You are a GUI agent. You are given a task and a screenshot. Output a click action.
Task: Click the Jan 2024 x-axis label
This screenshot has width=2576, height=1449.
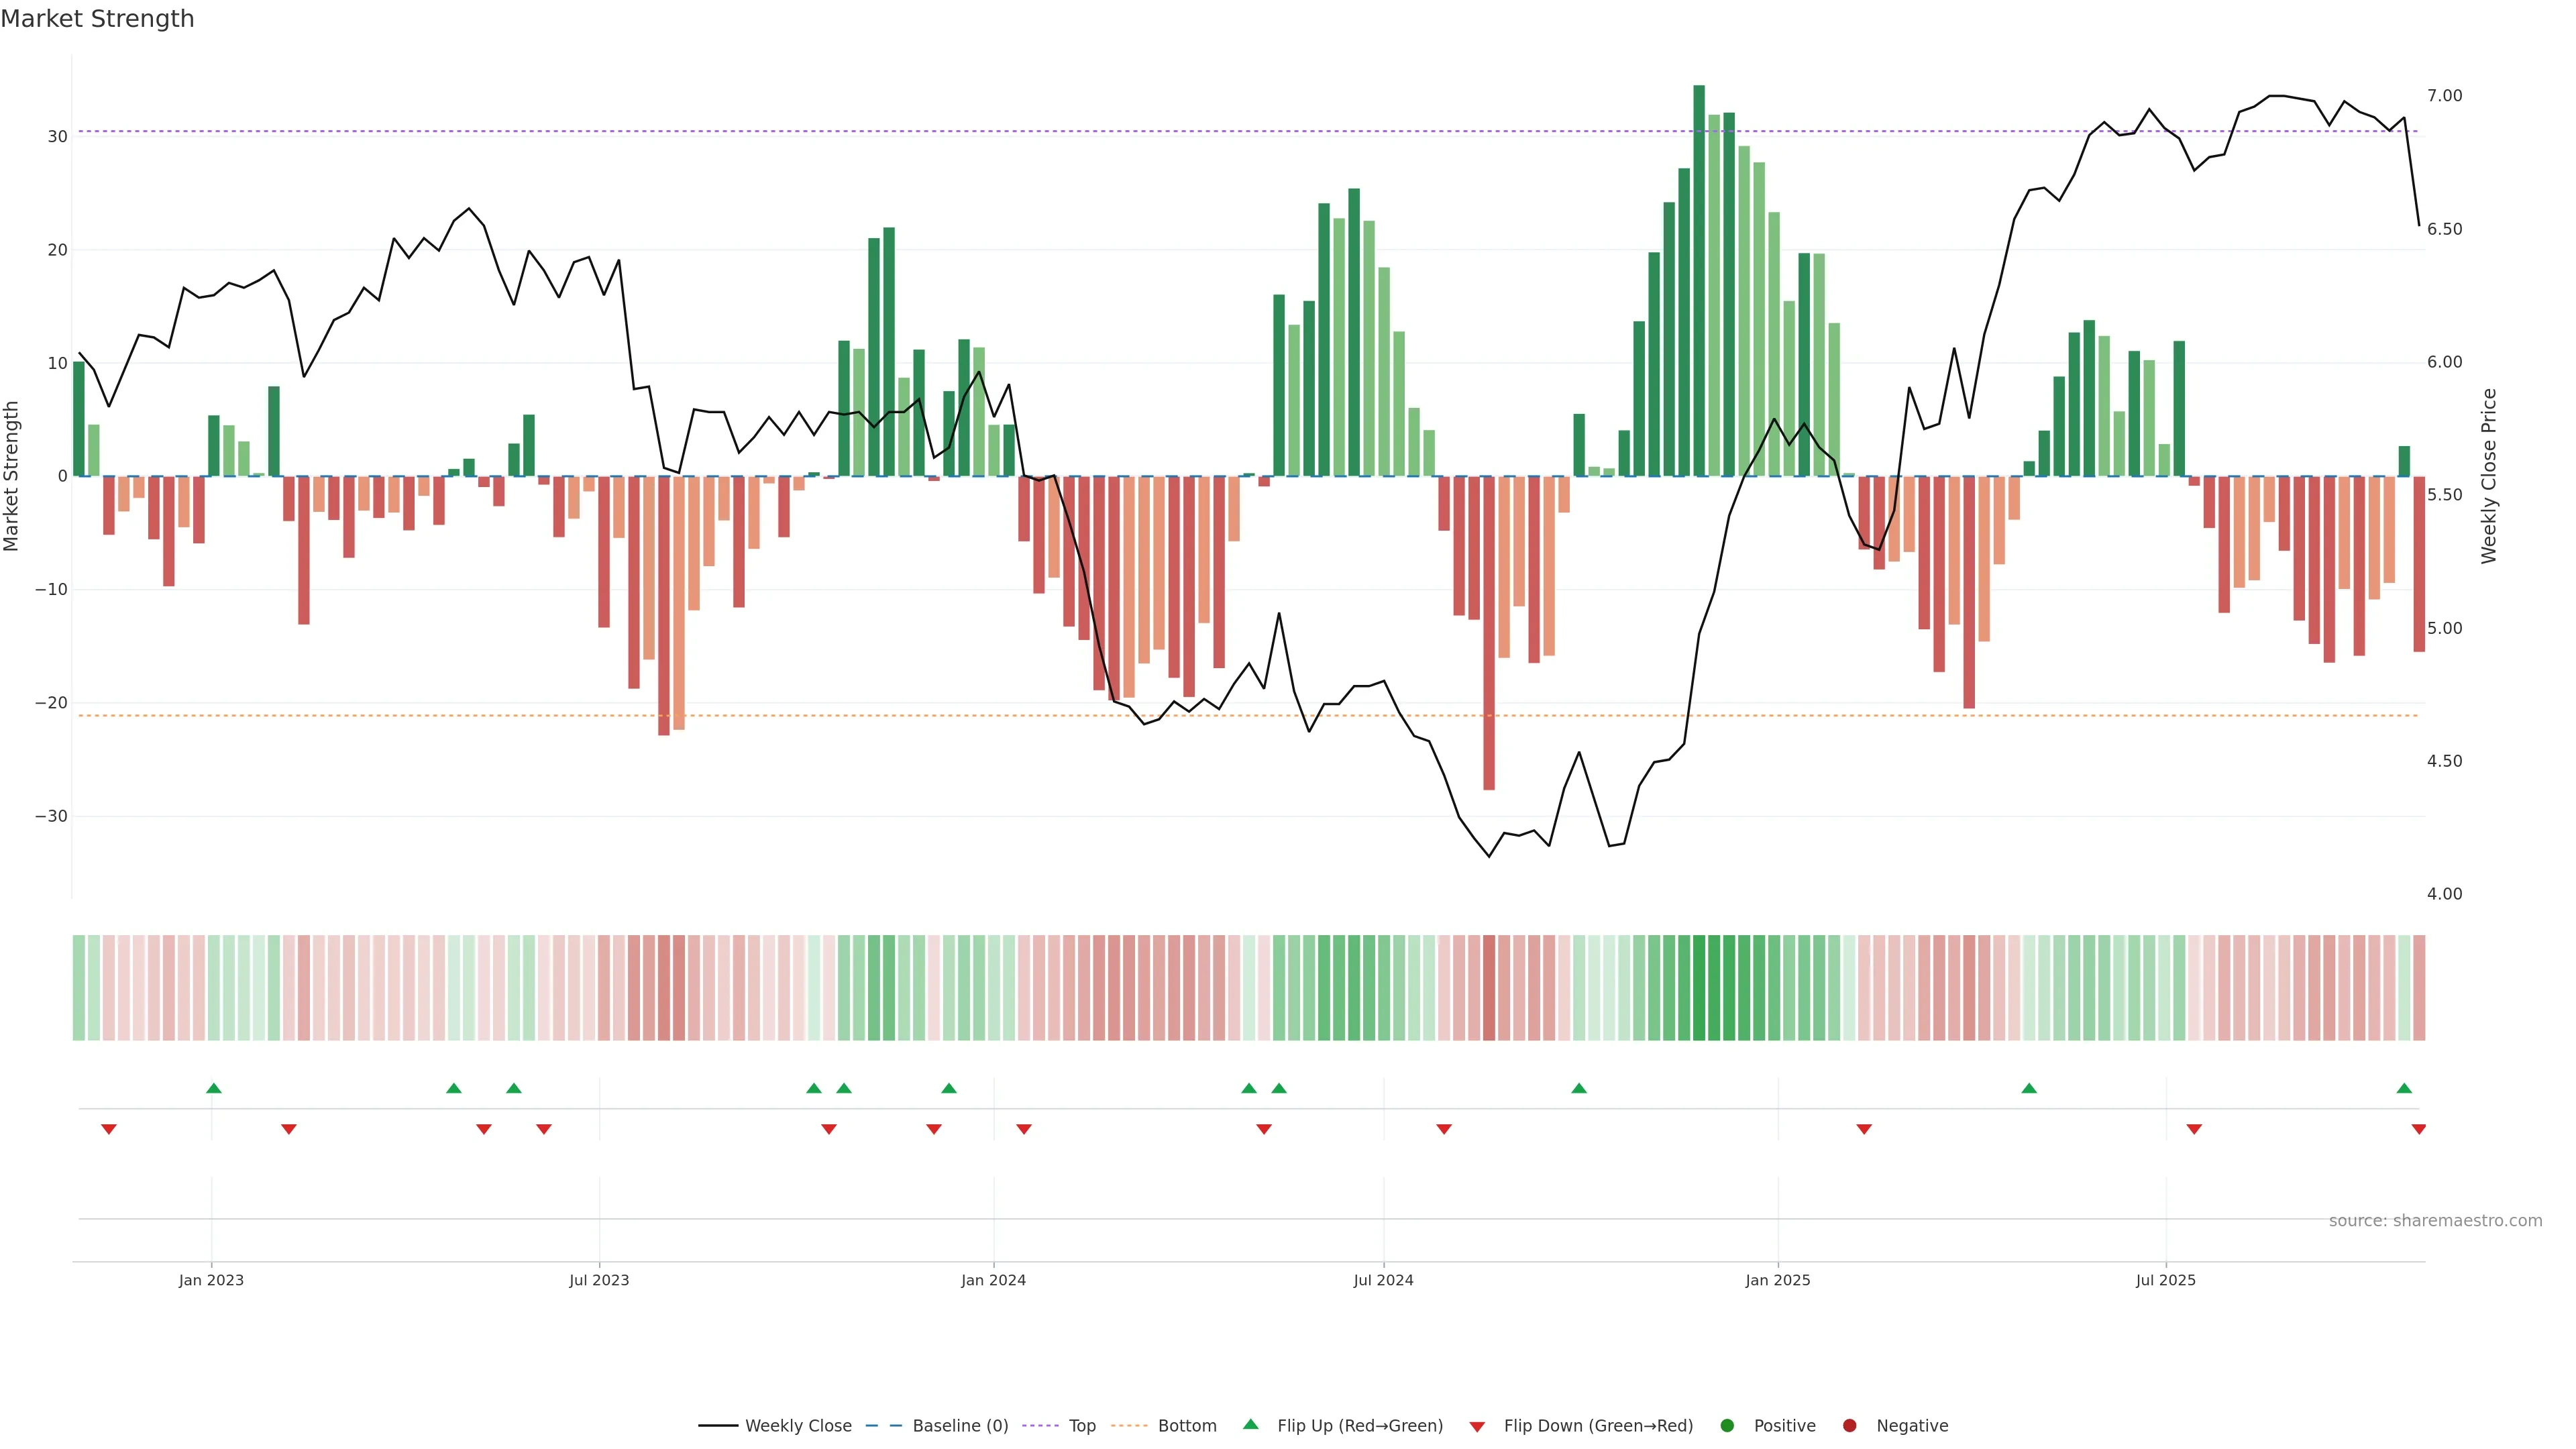click(x=993, y=1280)
